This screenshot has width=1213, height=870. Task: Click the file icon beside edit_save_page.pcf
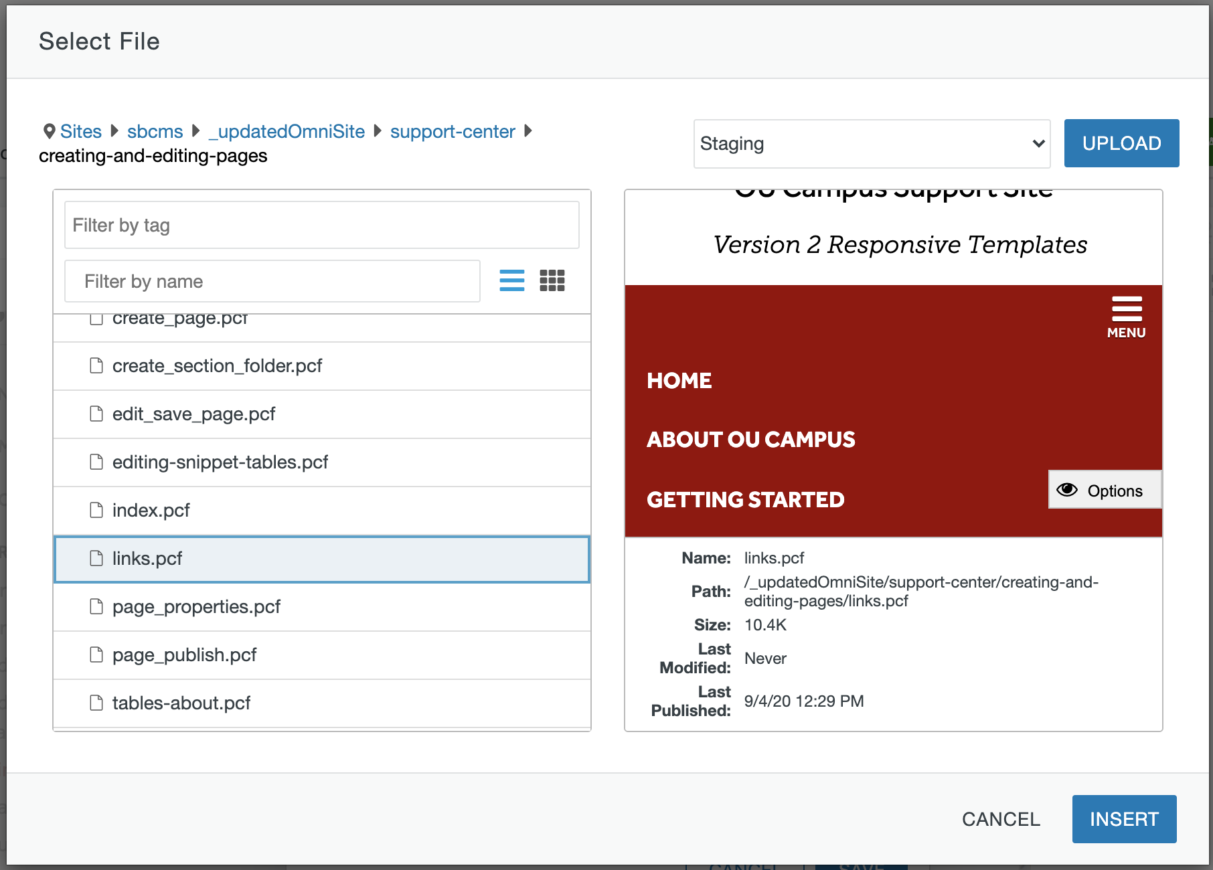pos(96,414)
